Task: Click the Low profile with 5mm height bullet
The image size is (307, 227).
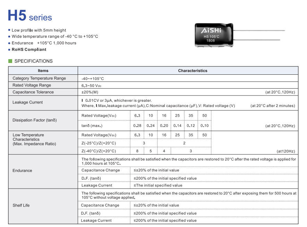Action: [x=39, y=30]
